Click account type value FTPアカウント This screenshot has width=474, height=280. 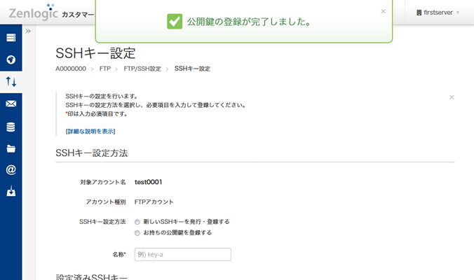154,202
